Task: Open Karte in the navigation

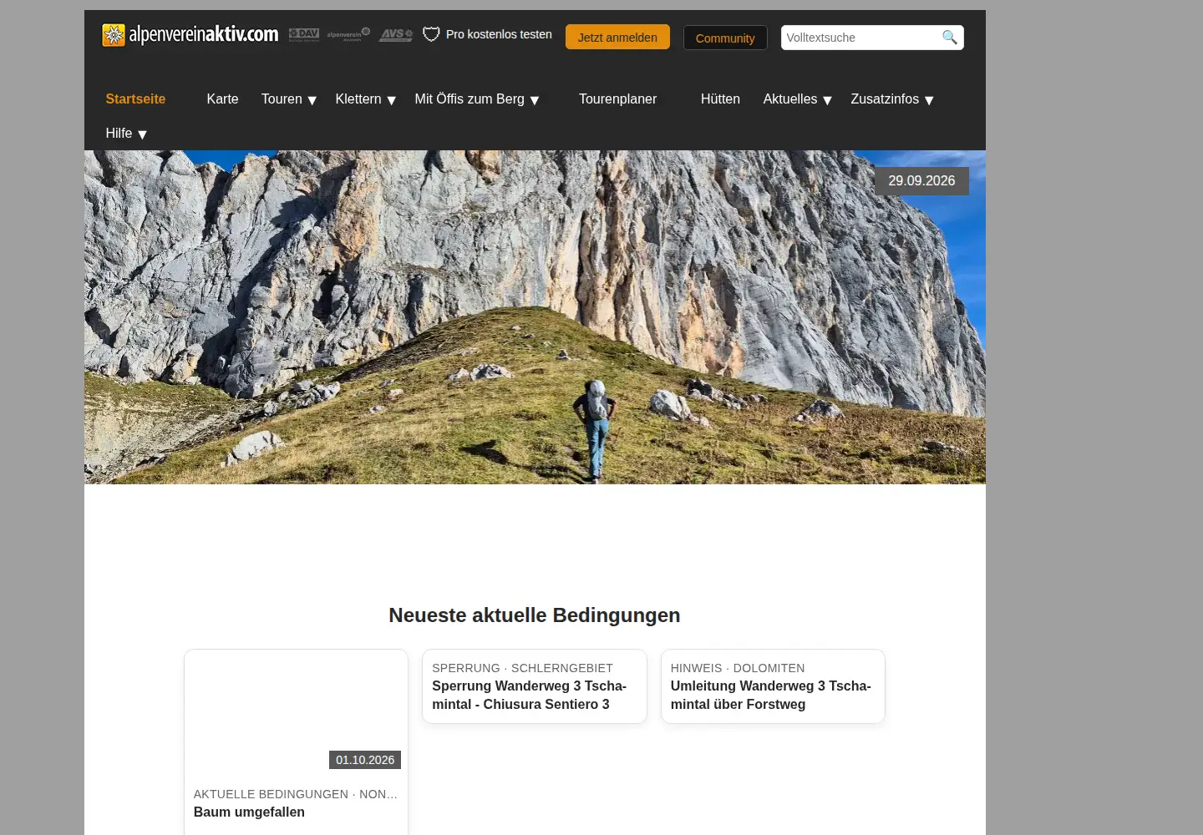Action: pos(222,99)
